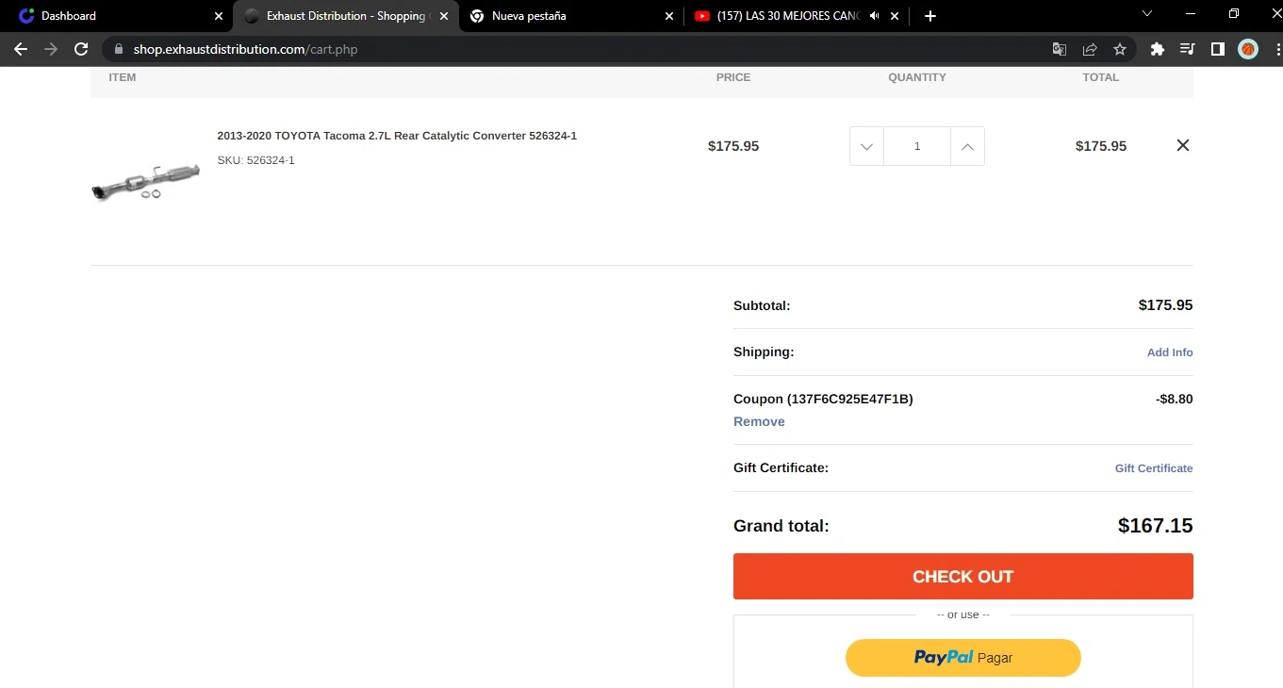
Task: Click the coupon discount -$8.80
Action: 1174,399
